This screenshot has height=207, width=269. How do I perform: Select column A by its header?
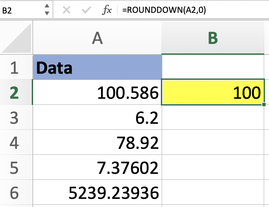pyautogui.click(x=97, y=38)
